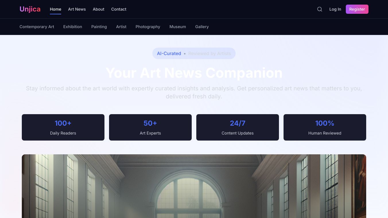Click the Reviewed by Artists text
The height and width of the screenshot is (218, 388).
(209, 53)
